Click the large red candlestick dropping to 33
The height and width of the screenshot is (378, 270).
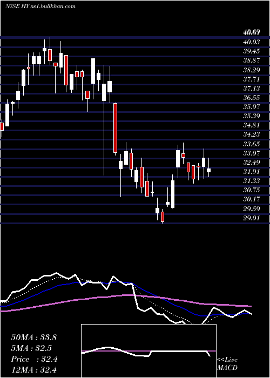click(x=115, y=128)
